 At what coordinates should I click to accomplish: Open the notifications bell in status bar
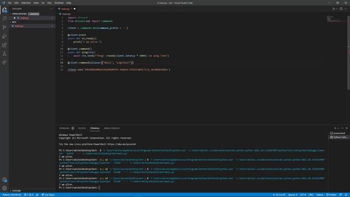coord(346,195)
